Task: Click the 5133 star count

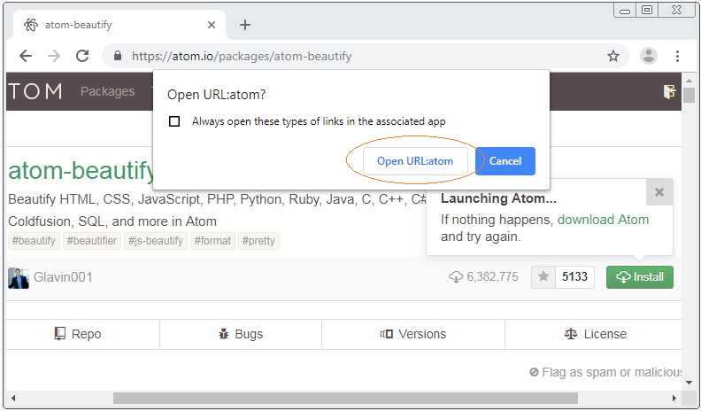Action: tap(574, 277)
